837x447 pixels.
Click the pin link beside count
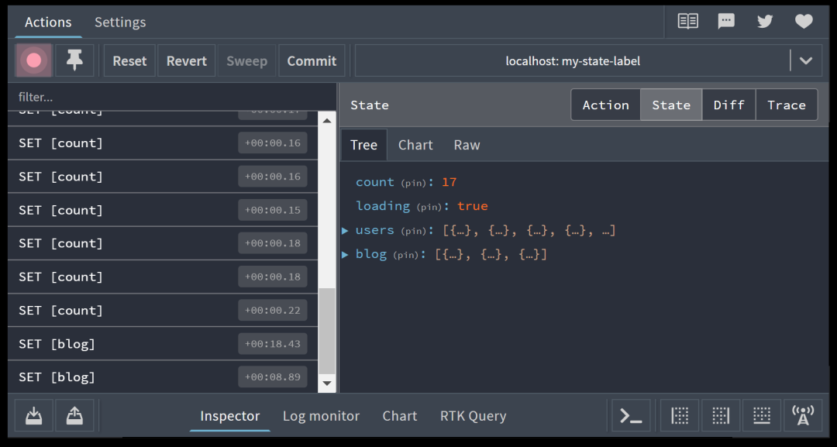(x=414, y=184)
